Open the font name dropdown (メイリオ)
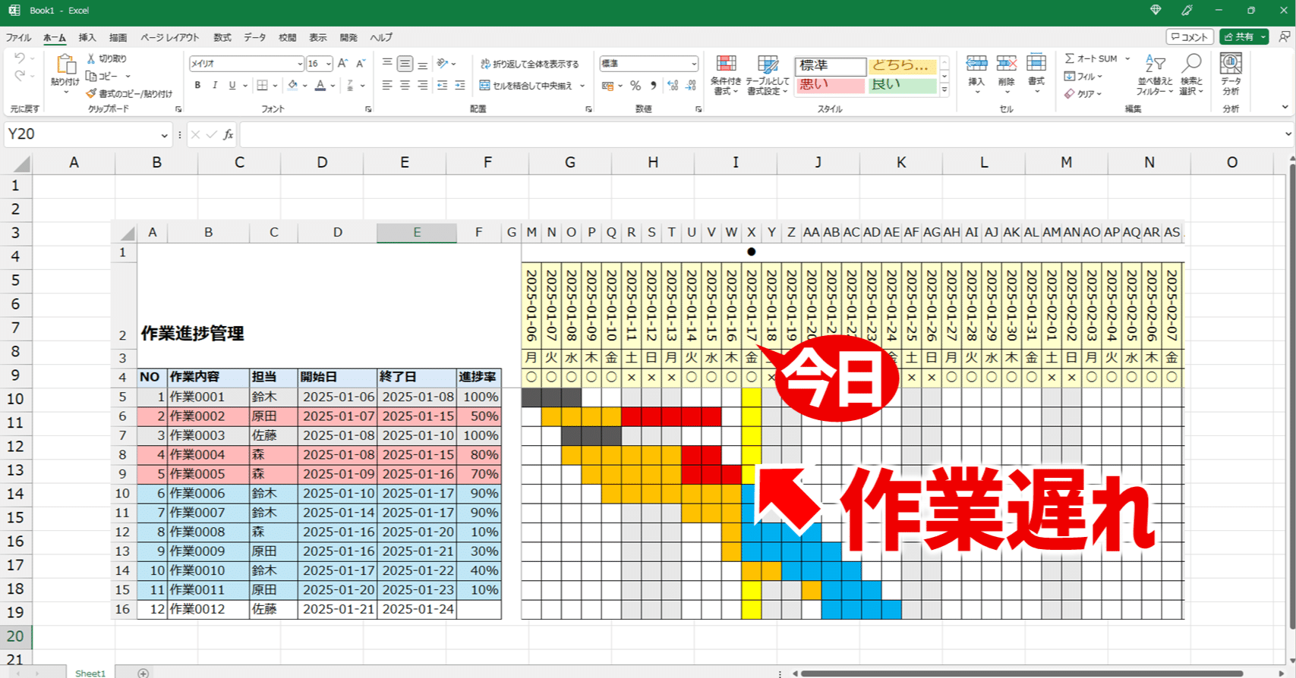 (299, 64)
